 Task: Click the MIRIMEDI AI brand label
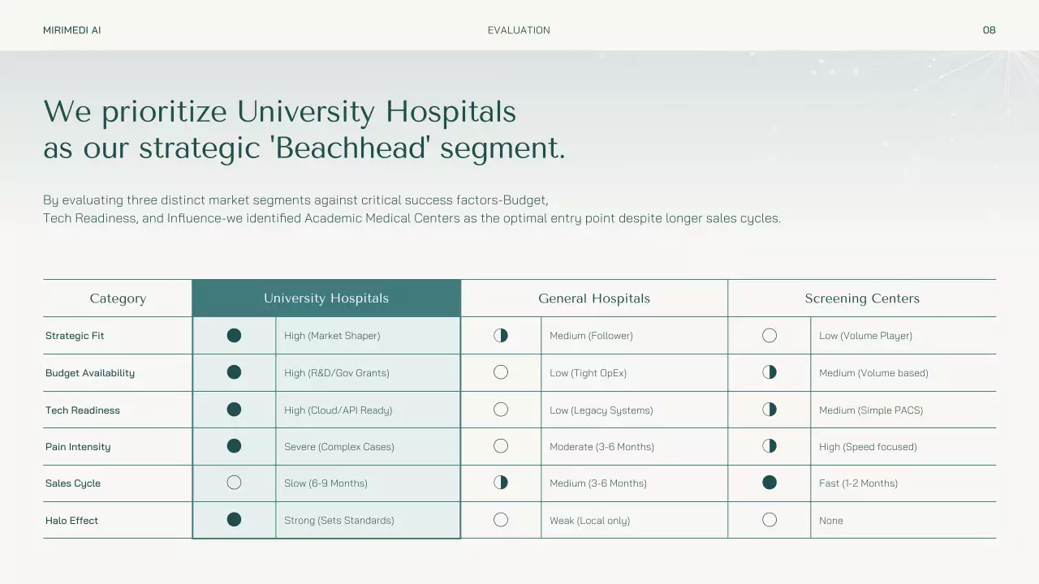(x=72, y=30)
